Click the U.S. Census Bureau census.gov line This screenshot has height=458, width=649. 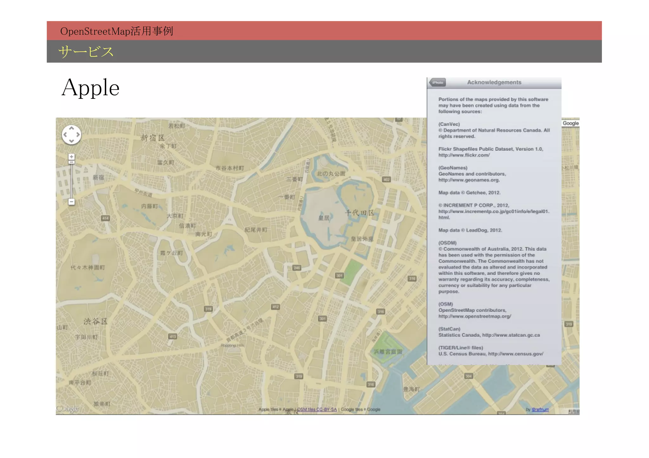click(x=491, y=354)
